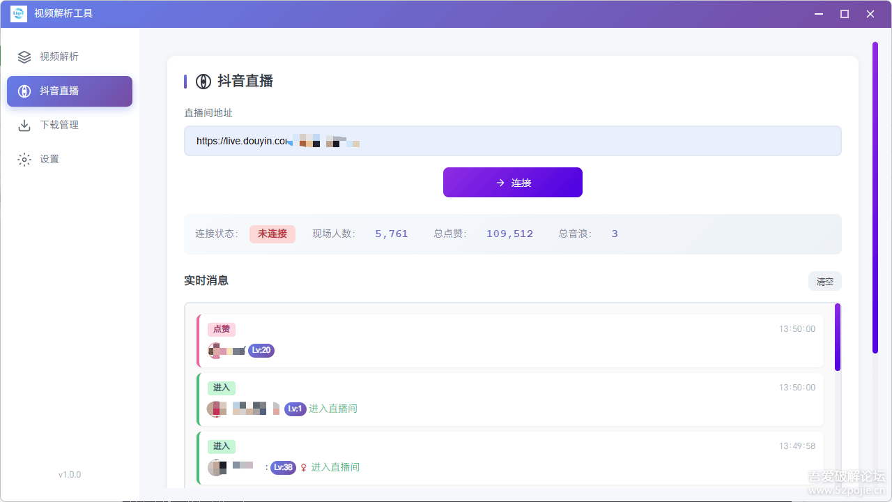The width and height of the screenshot is (892, 502).
Task: Select the 视频解析 layers icon in sidebar
Action: (x=24, y=56)
